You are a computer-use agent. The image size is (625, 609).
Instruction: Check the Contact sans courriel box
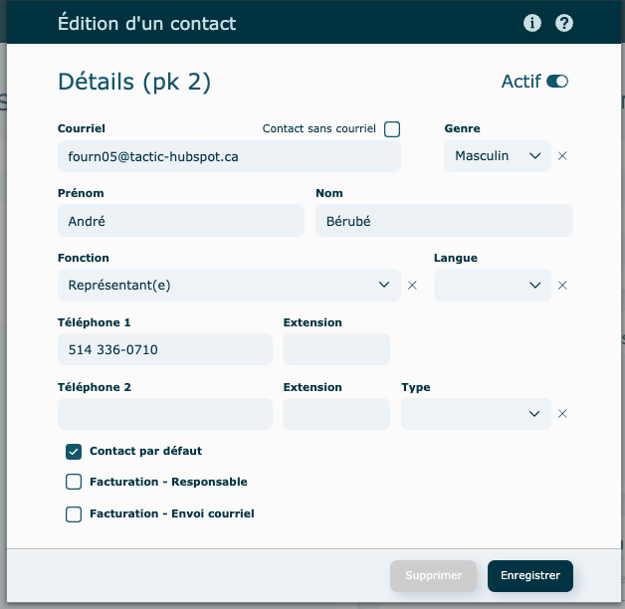[392, 129]
